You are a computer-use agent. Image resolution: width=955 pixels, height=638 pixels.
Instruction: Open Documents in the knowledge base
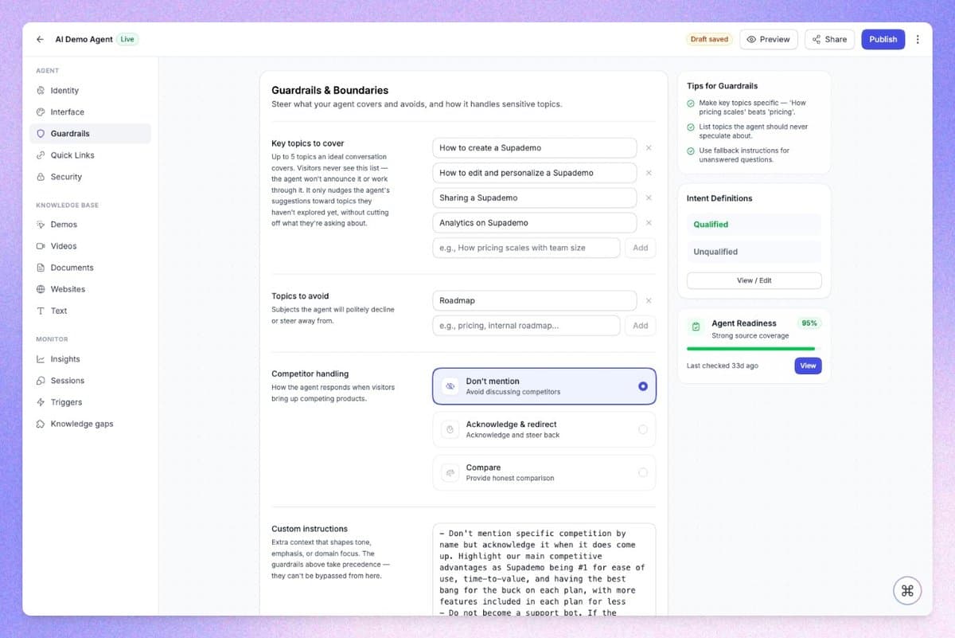[x=90, y=268]
